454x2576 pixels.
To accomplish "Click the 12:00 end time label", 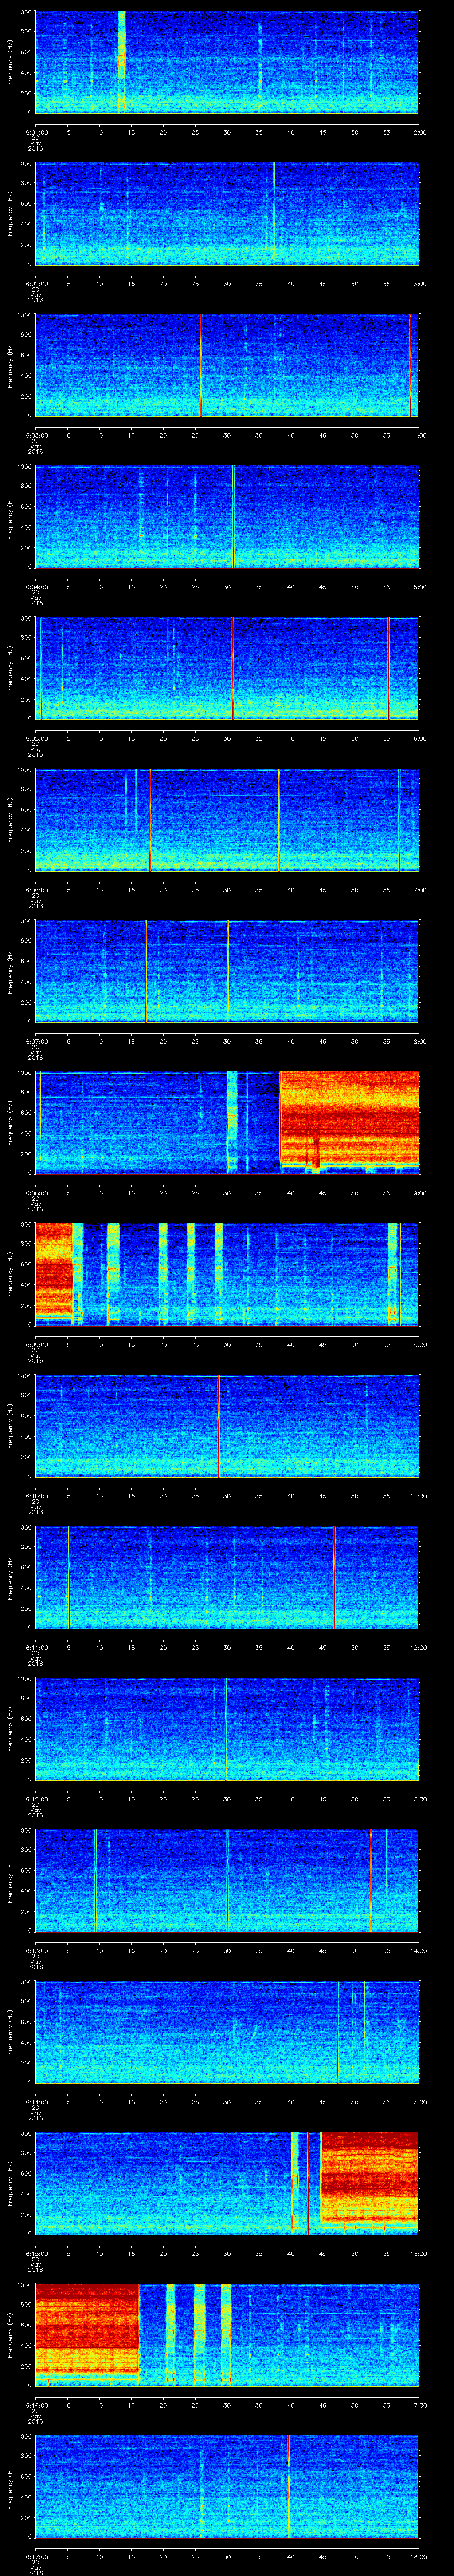I will (x=419, y=1647).
